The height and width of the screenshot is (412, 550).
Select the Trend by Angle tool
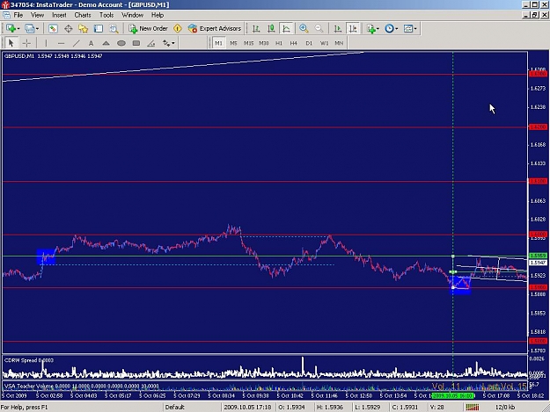[x=151, y=43]
